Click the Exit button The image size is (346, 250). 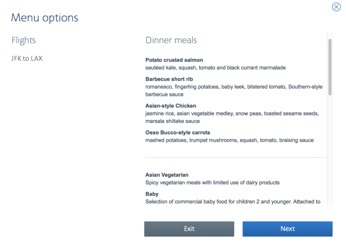click(189, 229)
